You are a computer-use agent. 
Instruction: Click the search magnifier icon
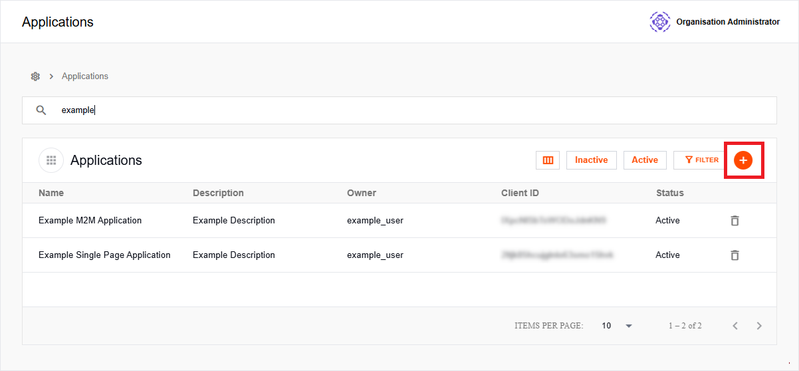[41, 110]
